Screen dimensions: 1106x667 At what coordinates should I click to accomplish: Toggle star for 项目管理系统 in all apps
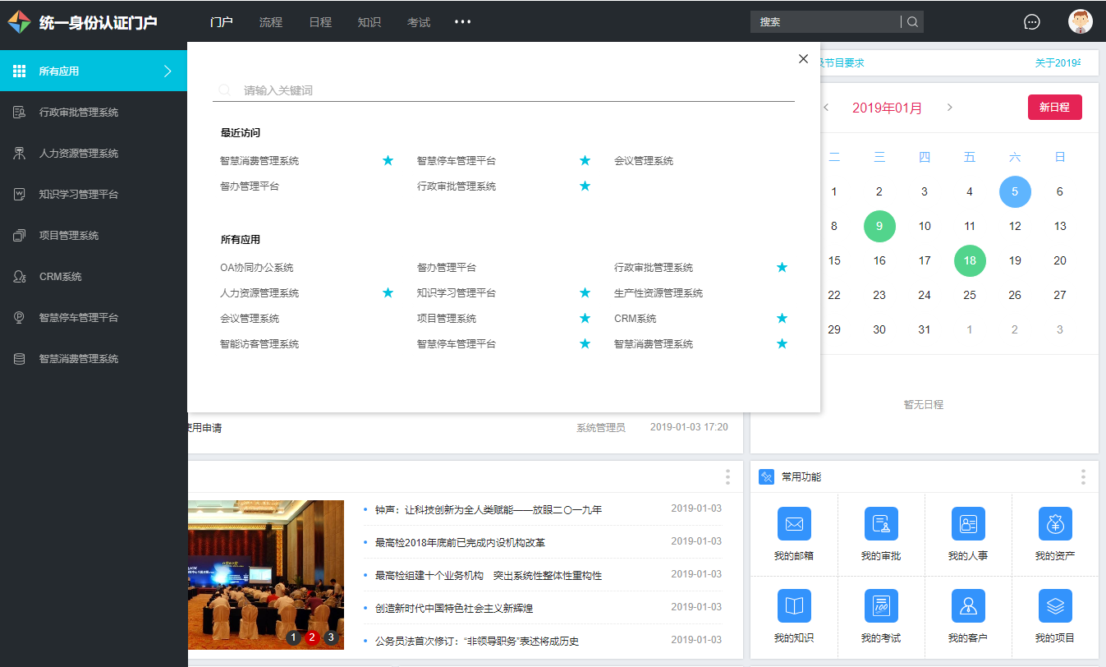(585, 318)
